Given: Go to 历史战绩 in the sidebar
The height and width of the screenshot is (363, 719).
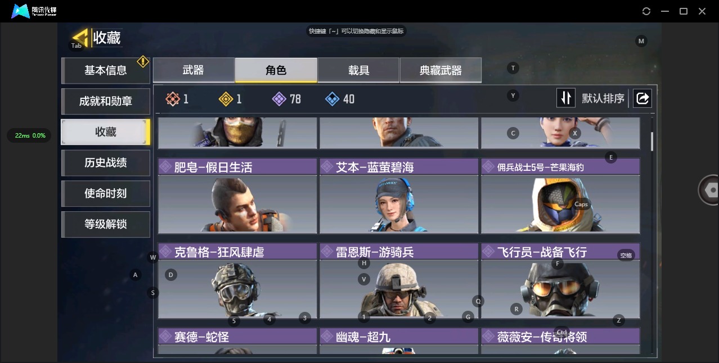Looking at the screenshot, I should (106, 163).
